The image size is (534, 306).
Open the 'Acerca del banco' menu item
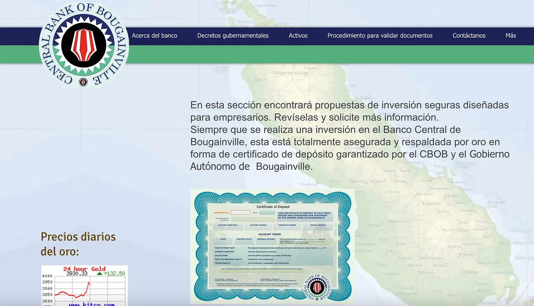click(154, 36)
